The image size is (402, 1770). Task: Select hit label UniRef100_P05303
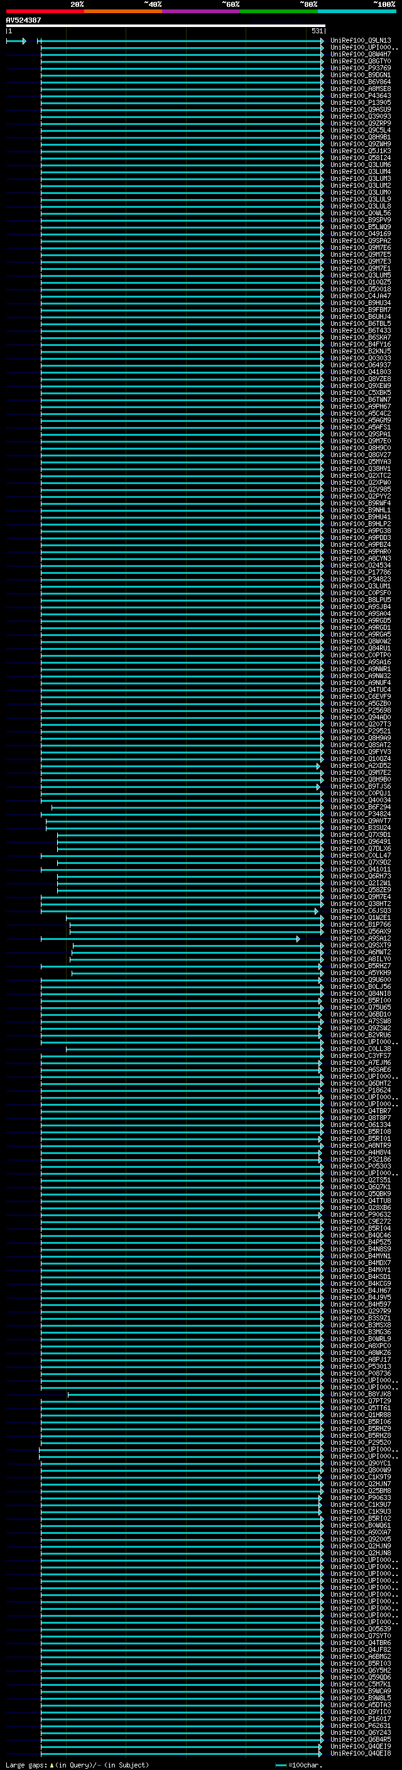click(x=361, y=1166)
